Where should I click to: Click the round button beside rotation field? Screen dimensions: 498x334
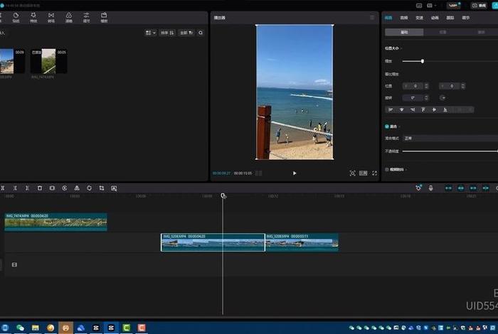coord(443,97)
